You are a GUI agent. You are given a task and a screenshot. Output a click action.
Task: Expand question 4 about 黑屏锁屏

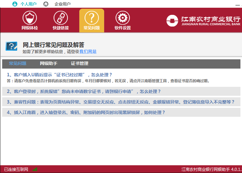pyautogui.click(x=121, y=112)
